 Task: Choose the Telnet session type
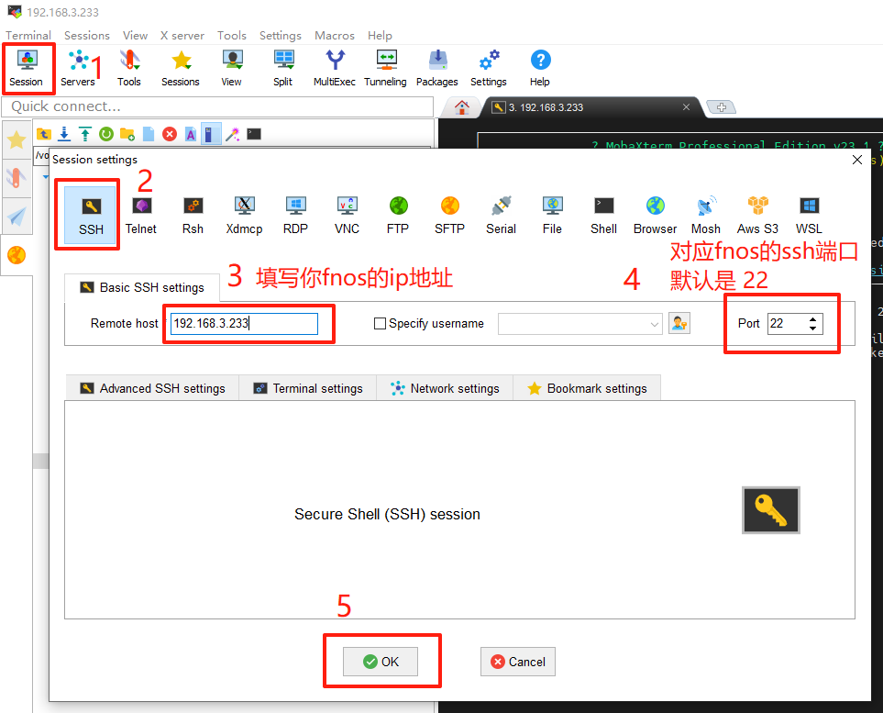(x=141, y=215)
